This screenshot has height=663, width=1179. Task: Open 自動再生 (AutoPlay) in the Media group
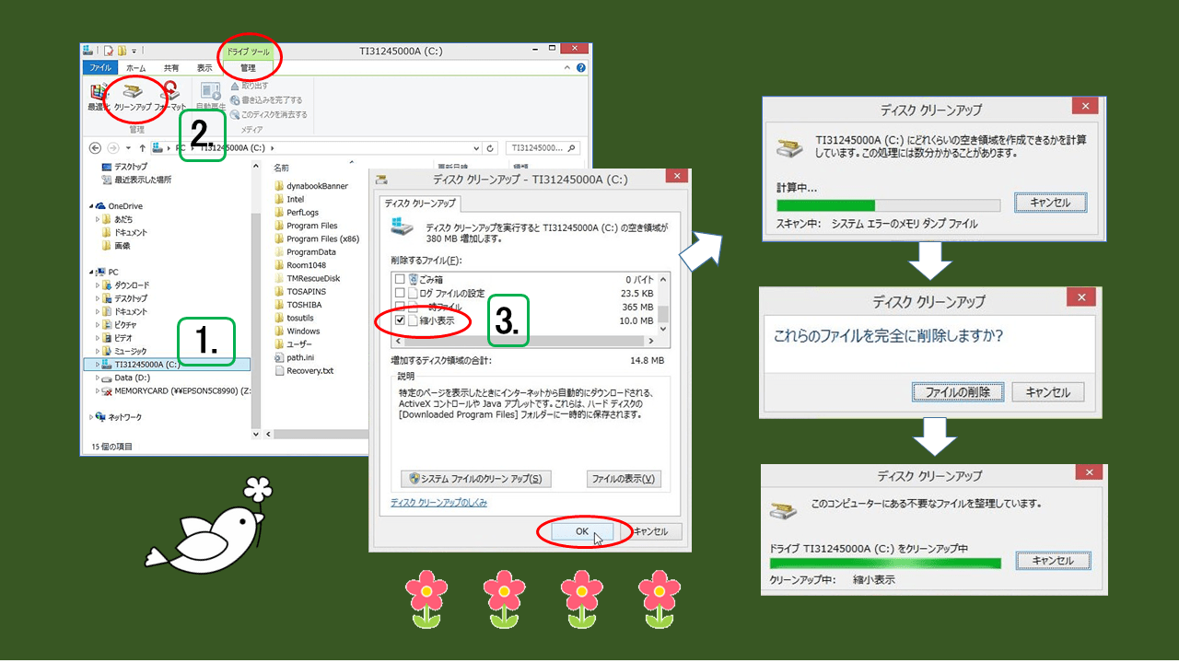pyautogui.click(x=210, y=95)
